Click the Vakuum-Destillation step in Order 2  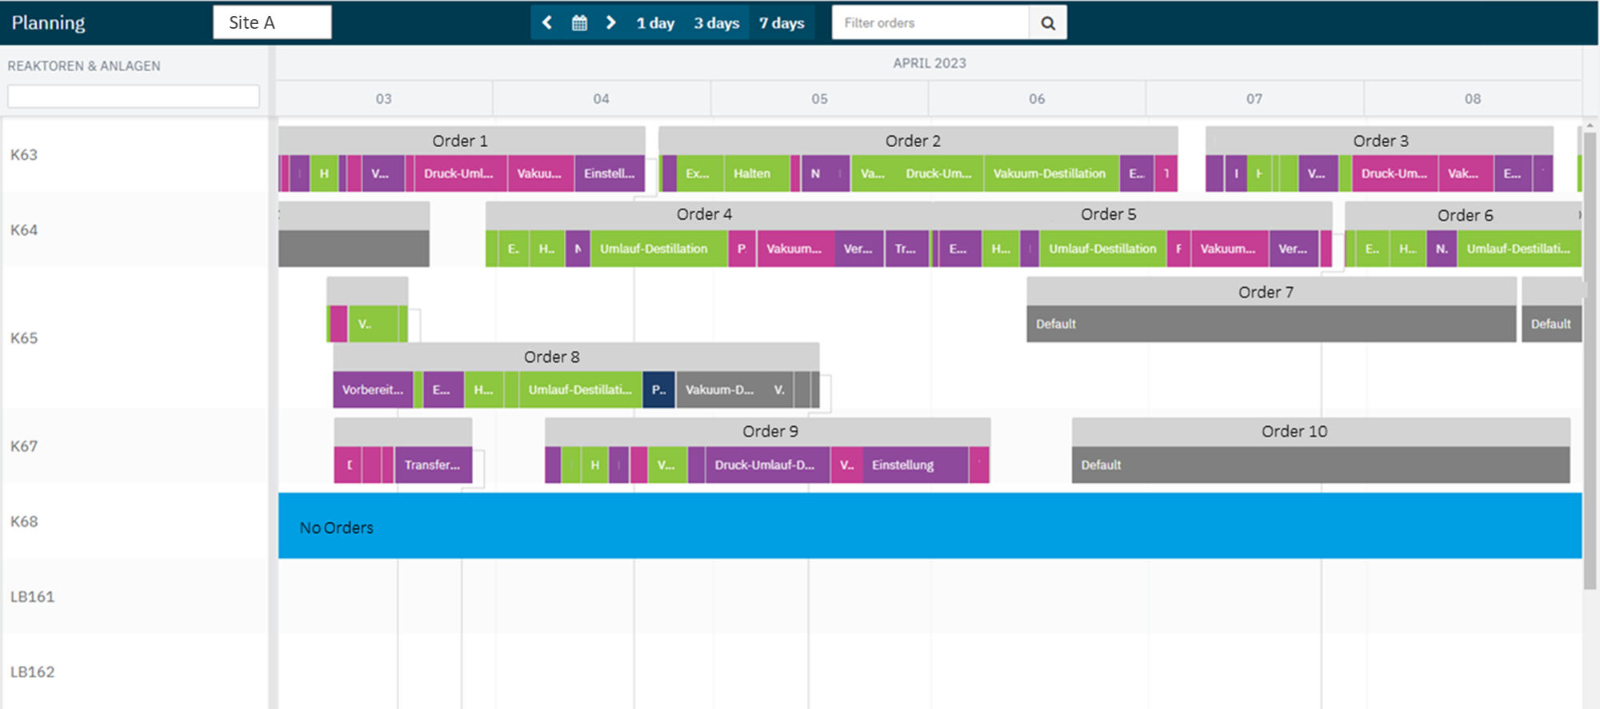(1050, 173)
